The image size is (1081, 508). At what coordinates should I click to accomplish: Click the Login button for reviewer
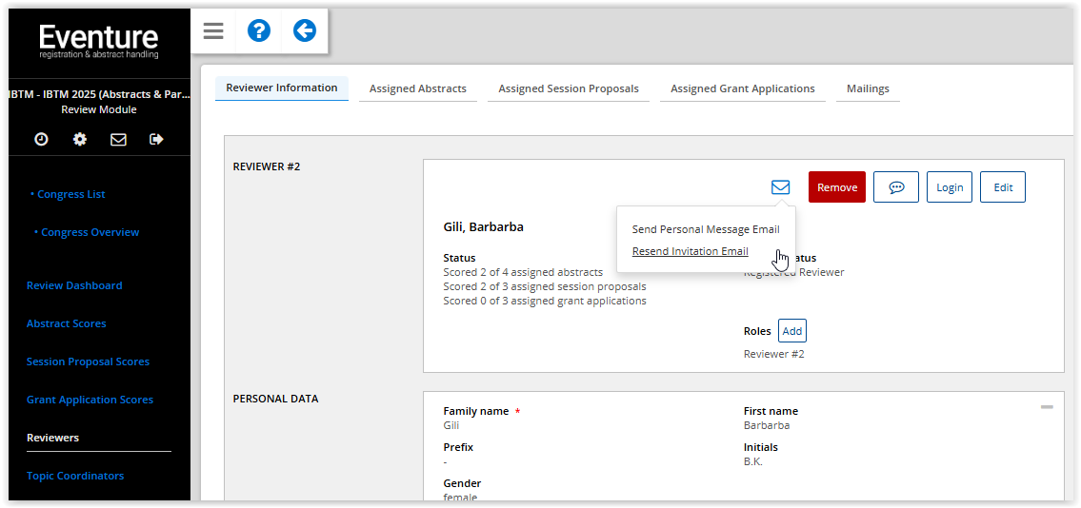[x=949, y=187]
